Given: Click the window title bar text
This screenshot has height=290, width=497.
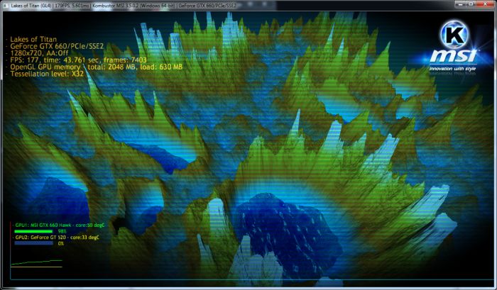Looking at the screenshot, I should tap(124, 6).
